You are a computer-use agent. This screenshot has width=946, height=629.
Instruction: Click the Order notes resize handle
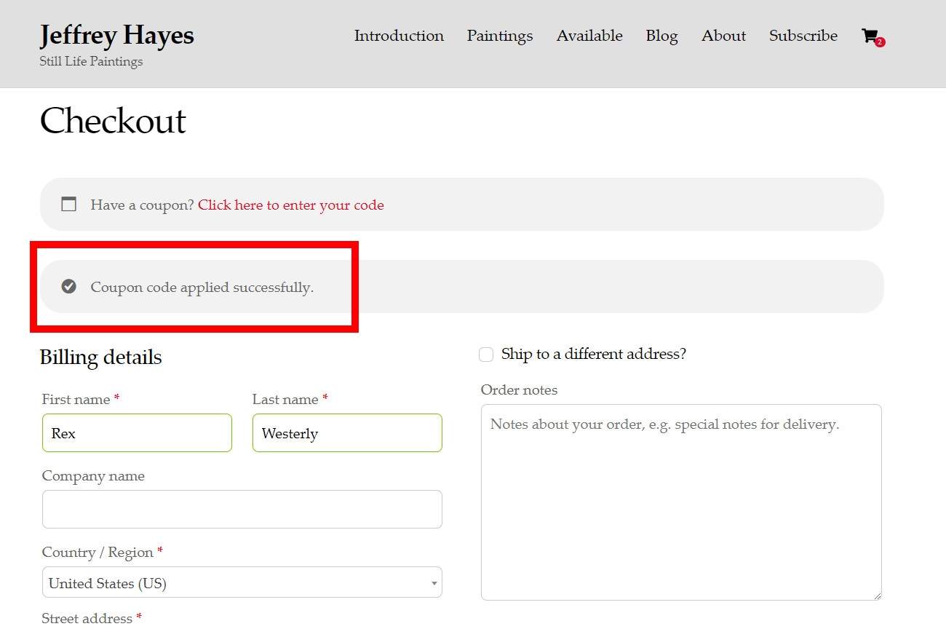point(877,596)
